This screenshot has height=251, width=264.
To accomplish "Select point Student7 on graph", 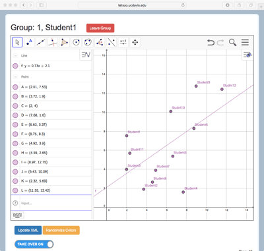I will pyautogui.click(x=156, y=170).
